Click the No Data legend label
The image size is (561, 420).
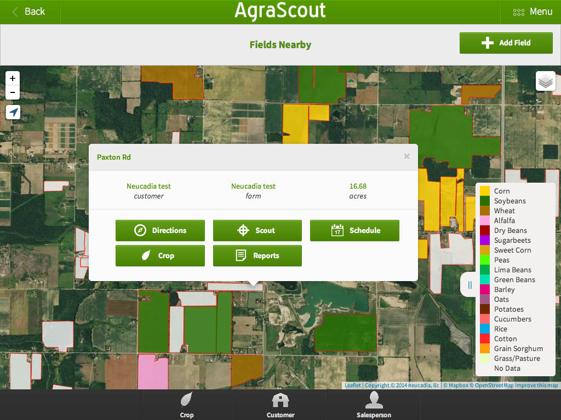507,368
